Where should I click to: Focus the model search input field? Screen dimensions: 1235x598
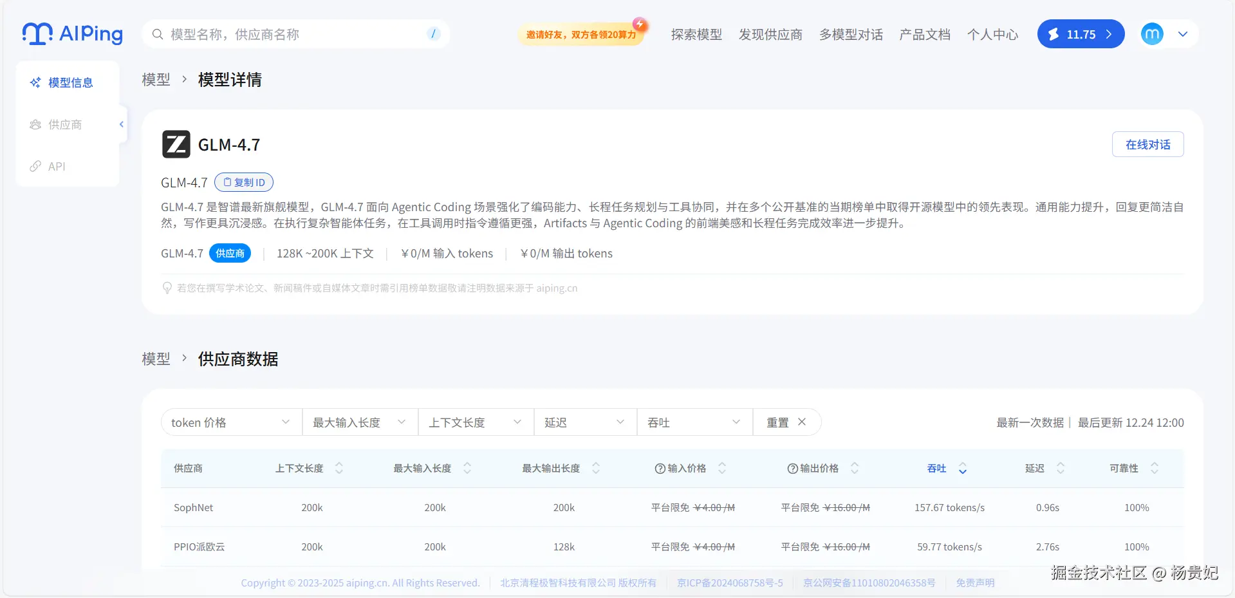coord(296,34)
